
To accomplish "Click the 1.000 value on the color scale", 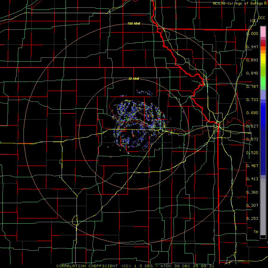I will tap(252, 33).
